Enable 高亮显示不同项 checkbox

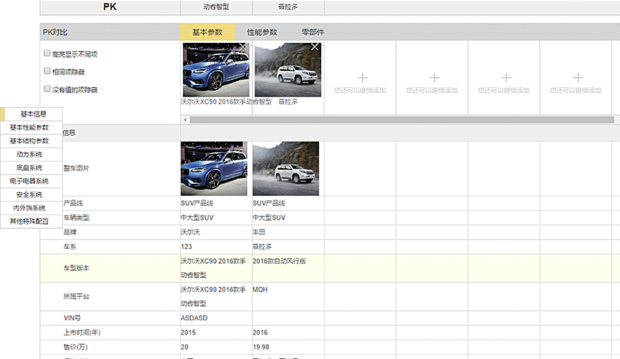pos(47,53)
